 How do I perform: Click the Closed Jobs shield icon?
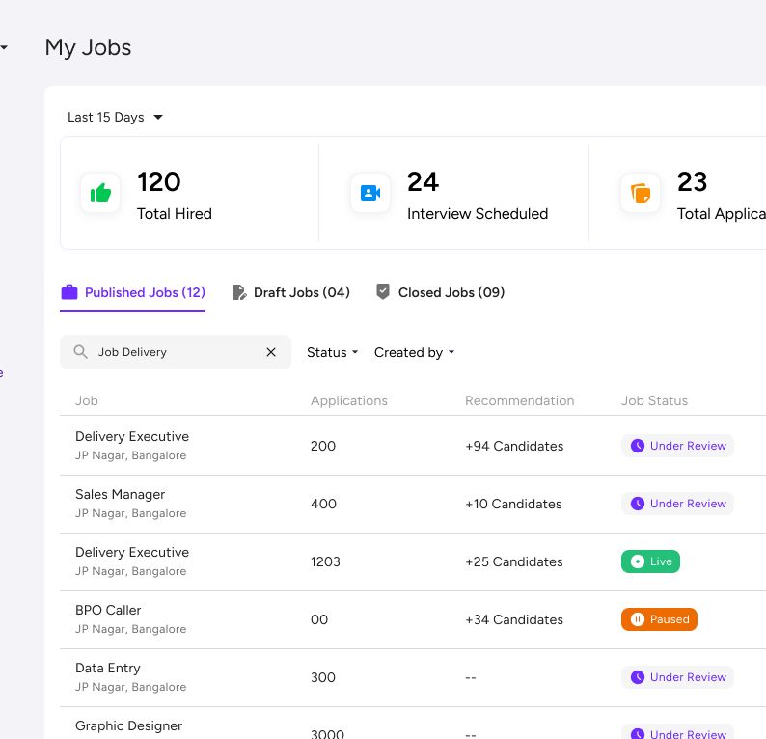pos(383,292)
